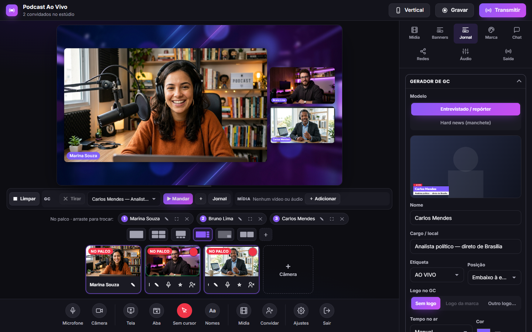The image size is (532, 332).
Task: Invite a guest with the Convidar icon
Action: click(270, 311)
